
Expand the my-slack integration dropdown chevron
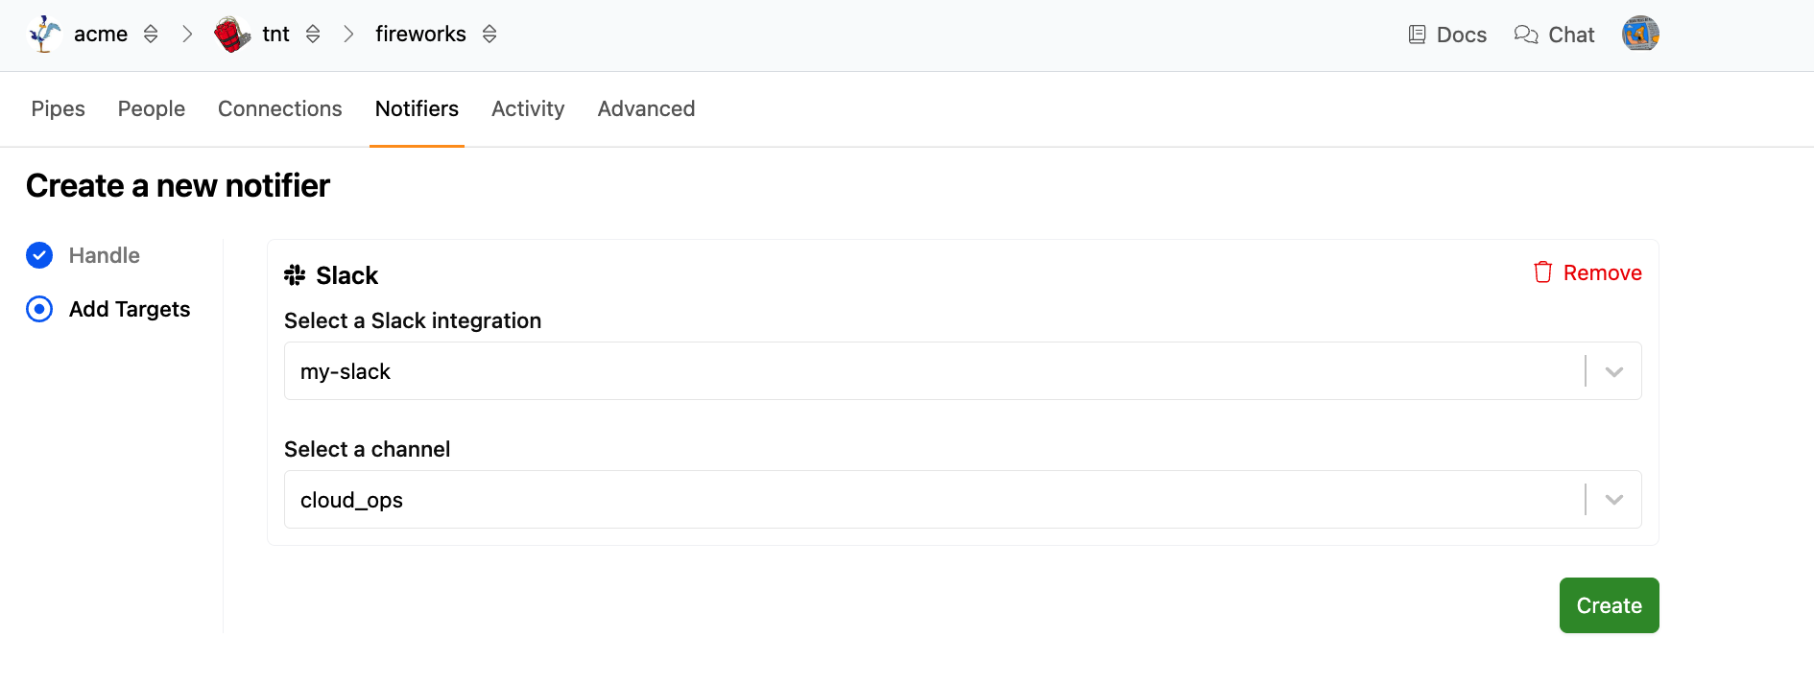[x=1614, y=371]
